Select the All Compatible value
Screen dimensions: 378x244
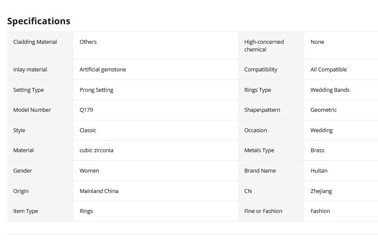[328, 70]
